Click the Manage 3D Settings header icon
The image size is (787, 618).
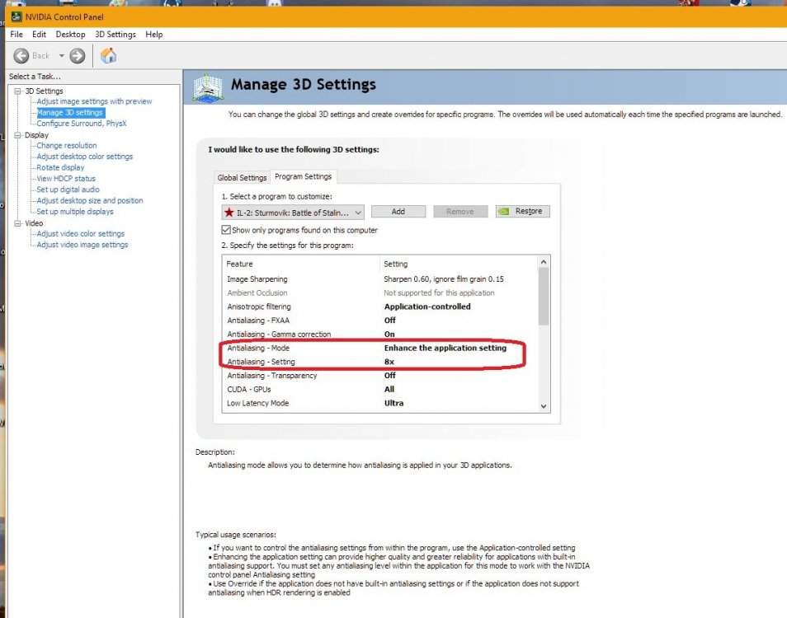tap(207, 88)
